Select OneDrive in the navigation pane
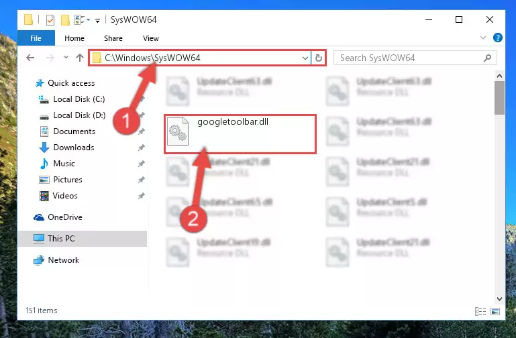Image resolution: width=516 pixels, height=338 pixels. (65, 217)
